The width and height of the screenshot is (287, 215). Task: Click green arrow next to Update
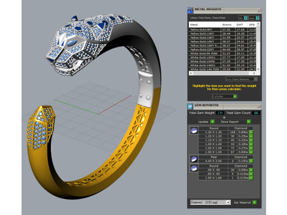212,122
